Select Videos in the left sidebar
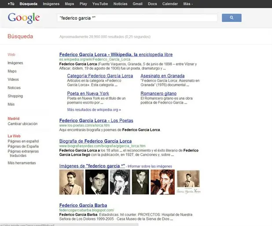The width and height of the screenshot is (272, 226). point(13,80)
